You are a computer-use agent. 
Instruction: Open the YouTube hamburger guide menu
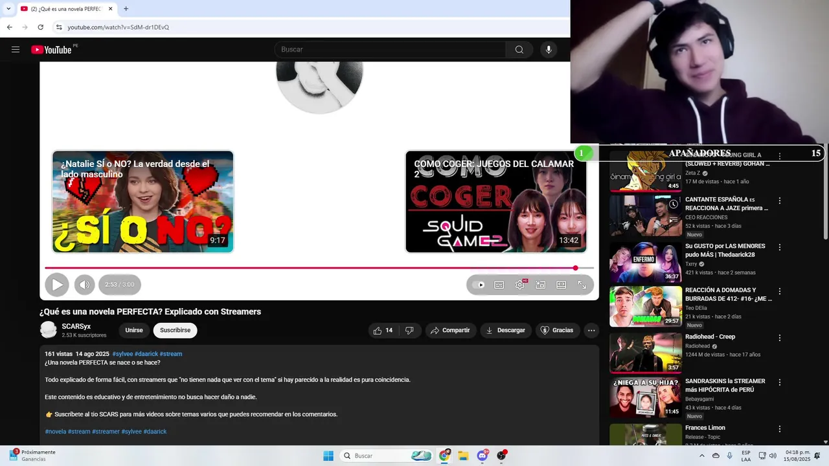pyautogui.click(x=16, y=49)
